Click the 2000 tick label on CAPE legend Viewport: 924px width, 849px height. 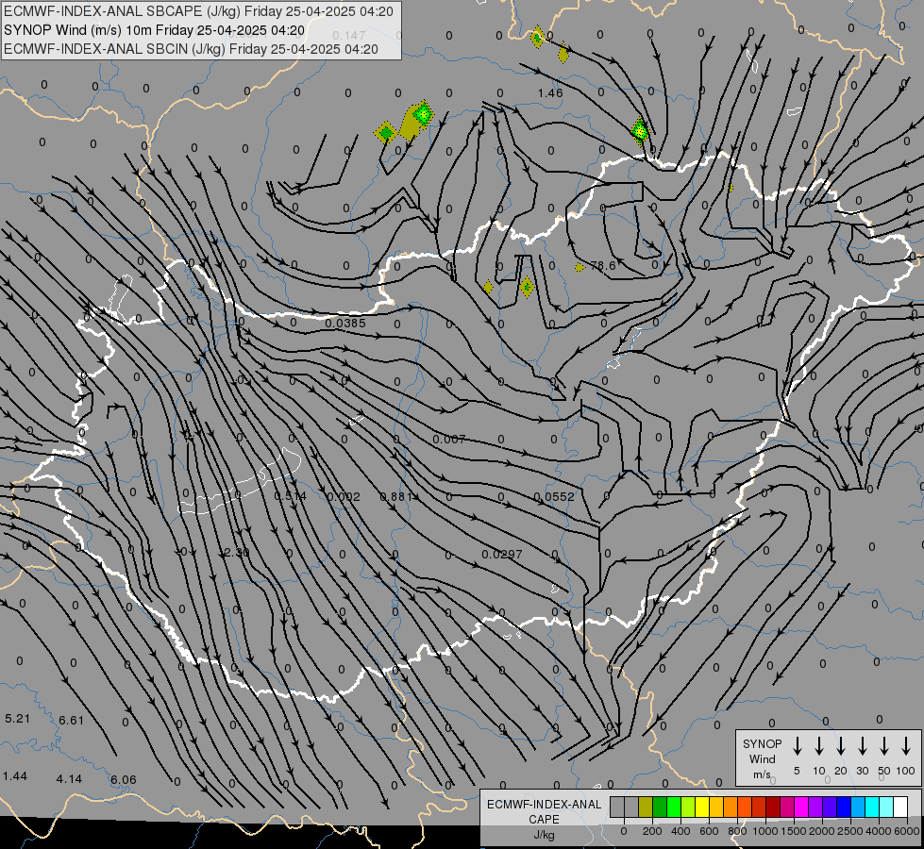823,831
